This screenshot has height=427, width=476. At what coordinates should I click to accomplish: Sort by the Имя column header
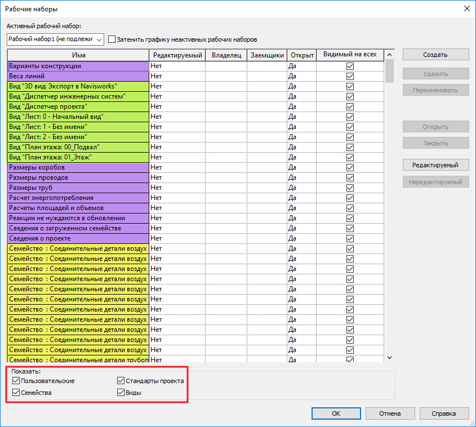78,55
